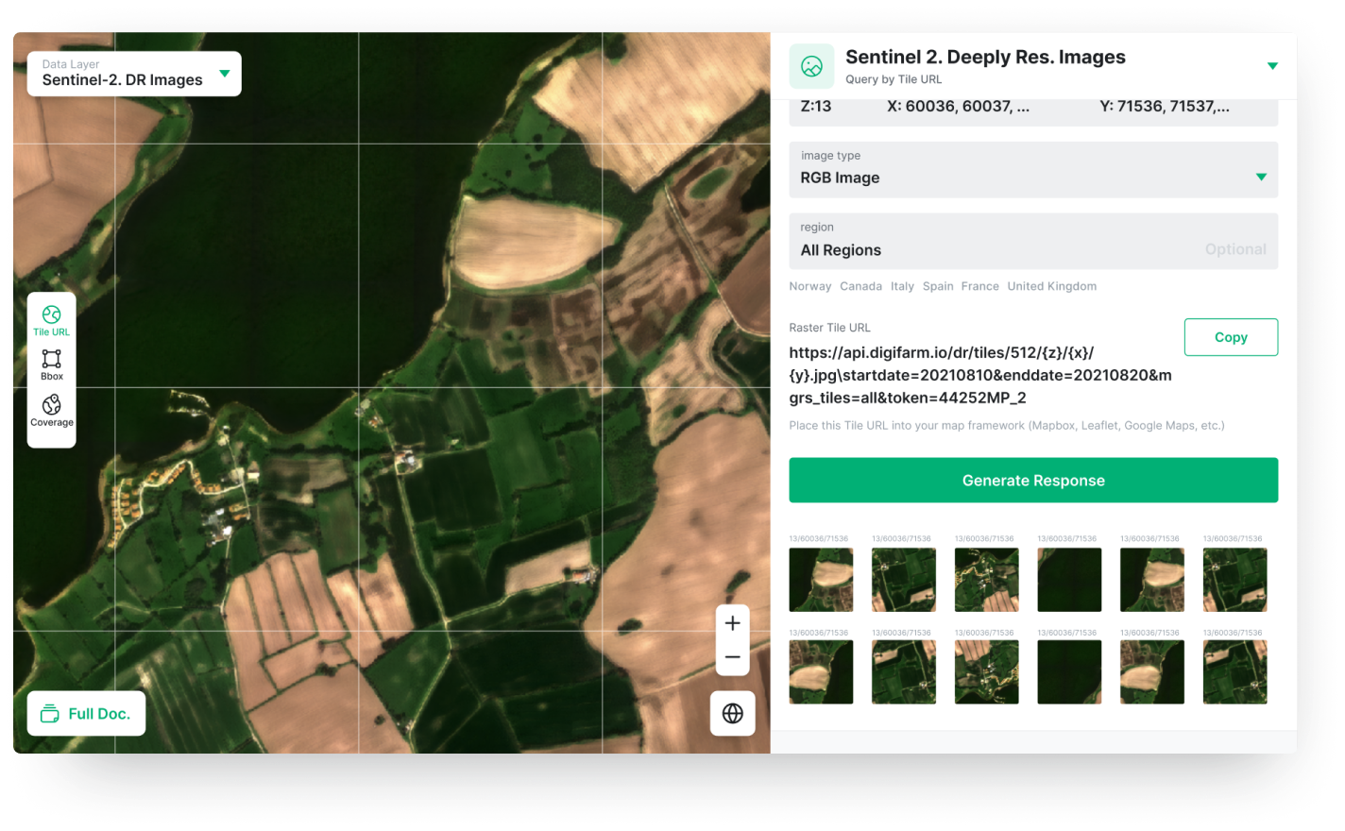Image resolution: width=1345 pixels, height=831 pixels.
Task: Open the region selector showing All Regions
Action: coord(1033,241)
